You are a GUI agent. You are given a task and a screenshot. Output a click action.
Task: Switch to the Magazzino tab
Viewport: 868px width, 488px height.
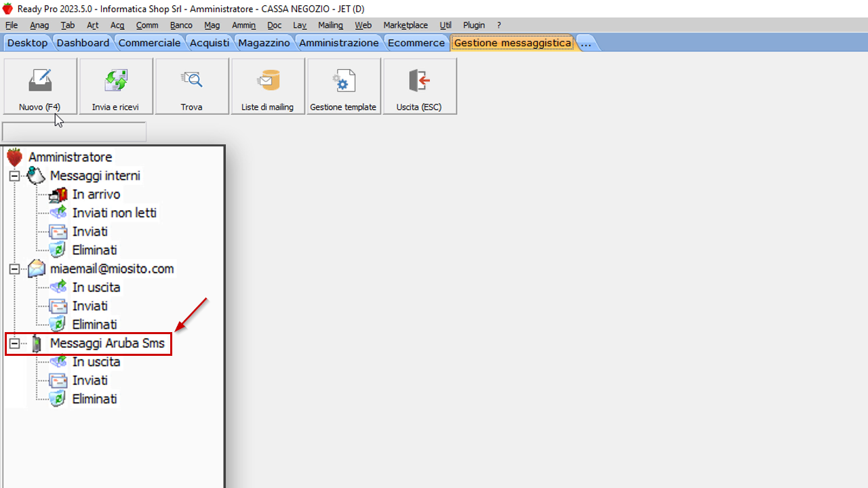pyautogui.click(x=264, y=43)
